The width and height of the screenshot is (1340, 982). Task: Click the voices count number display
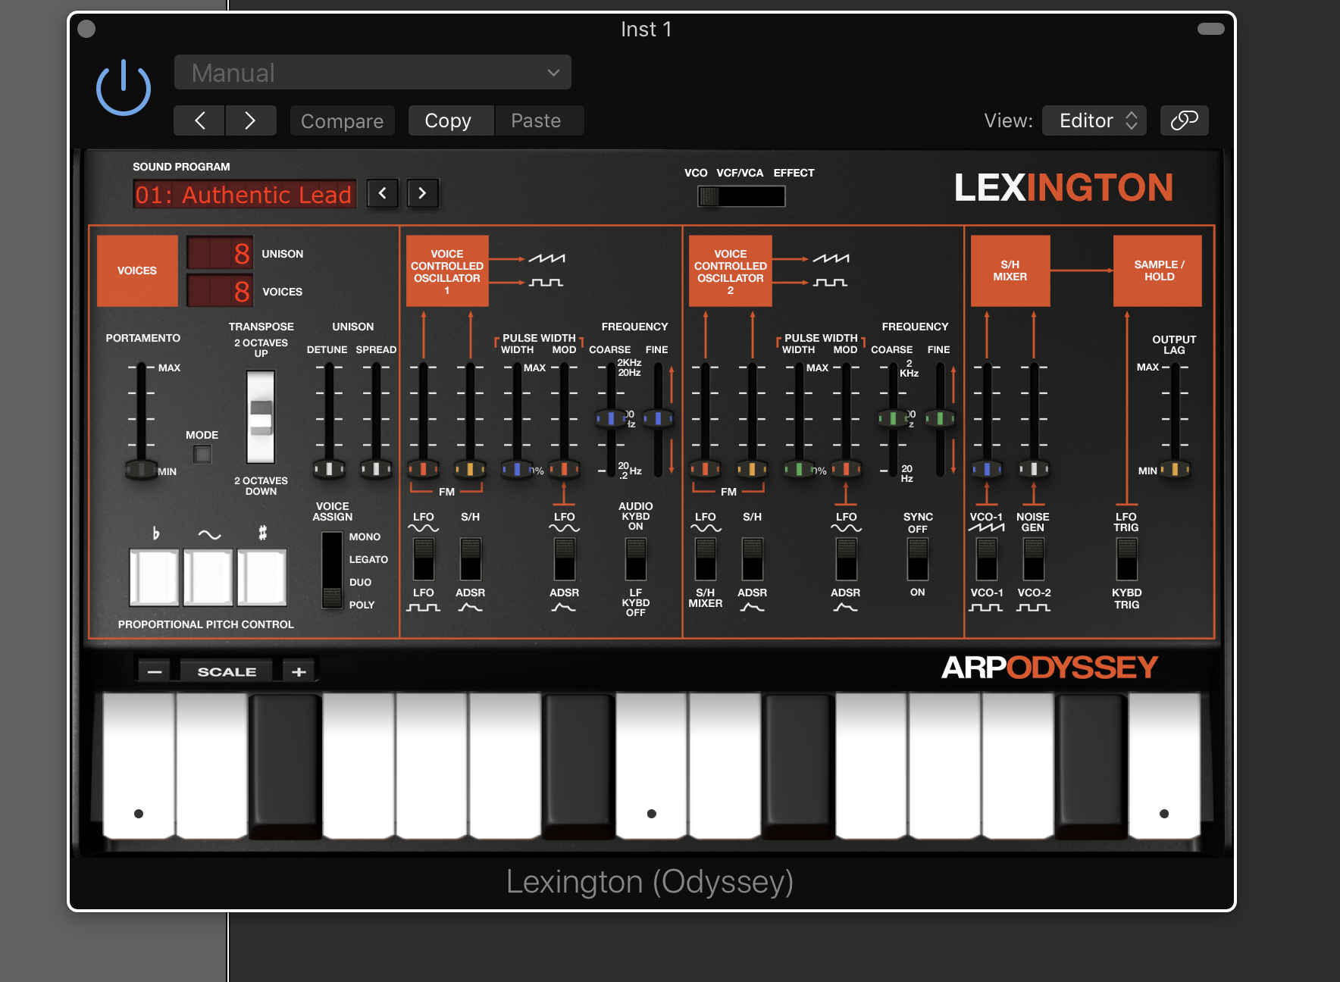click(220, 291)
